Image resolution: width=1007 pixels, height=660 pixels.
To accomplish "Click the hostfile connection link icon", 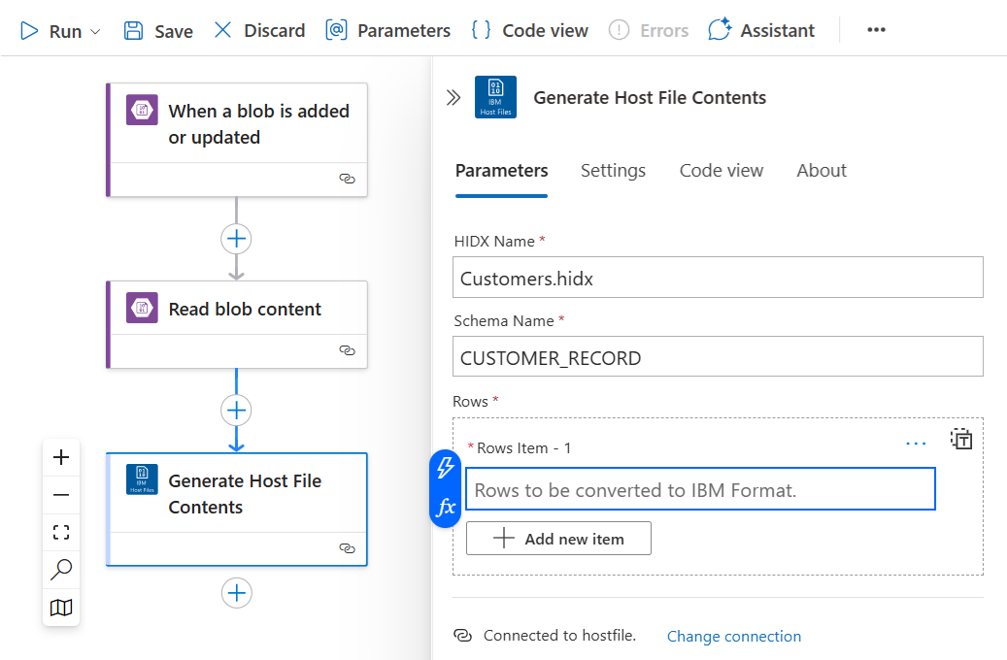I will (462, 636).
